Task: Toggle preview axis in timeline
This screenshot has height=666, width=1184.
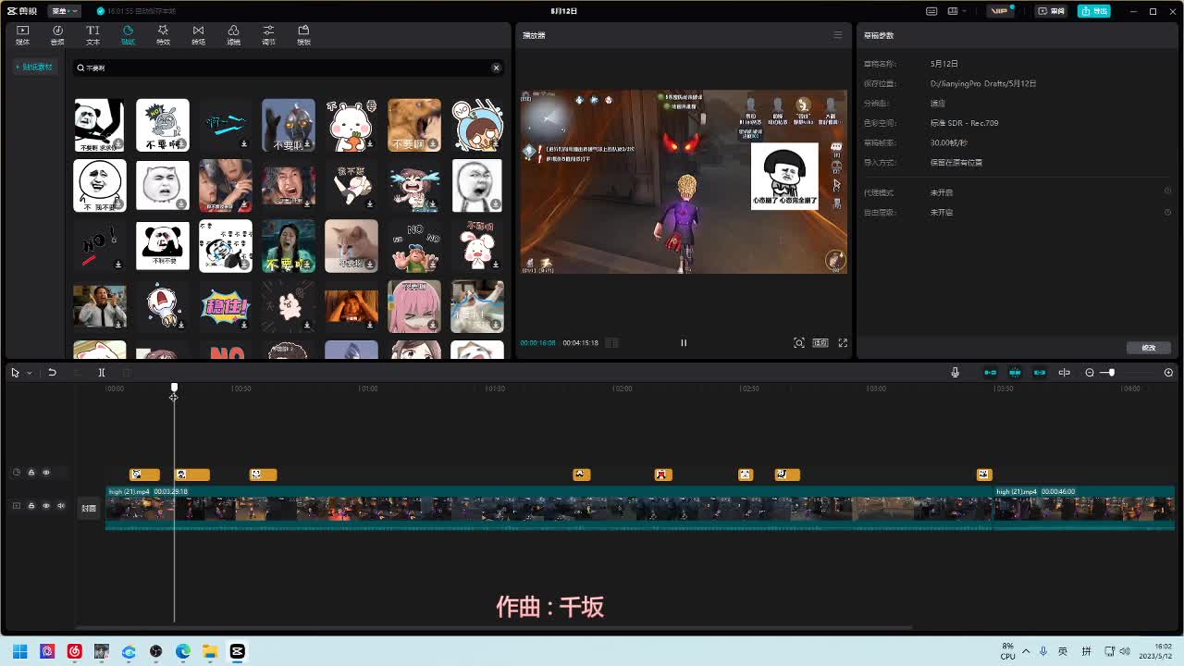Action: [1065, 373]
